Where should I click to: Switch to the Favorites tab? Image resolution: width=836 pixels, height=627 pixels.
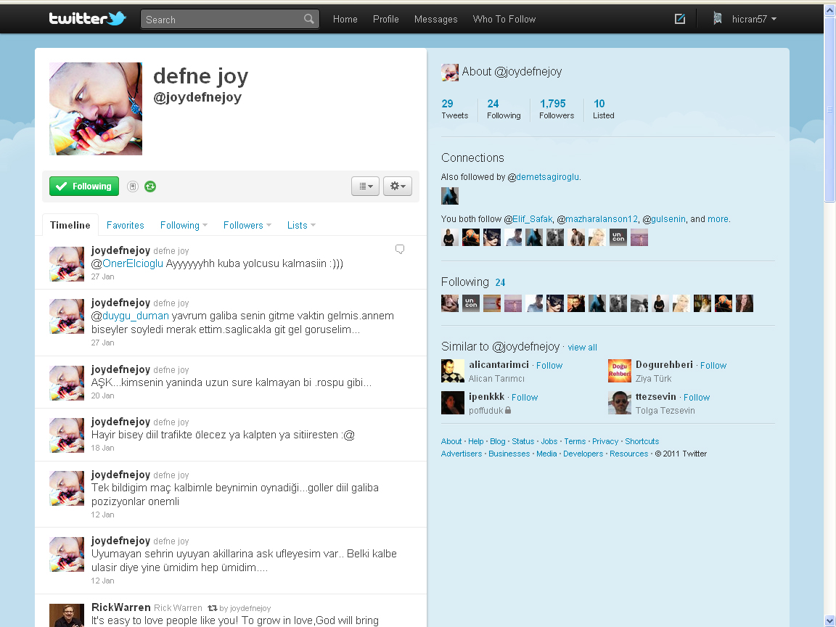[x=126, y=226]
